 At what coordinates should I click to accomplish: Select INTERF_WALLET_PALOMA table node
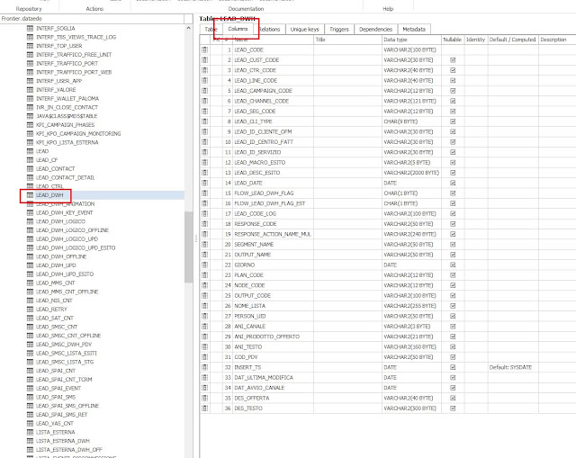coord(67,98)
